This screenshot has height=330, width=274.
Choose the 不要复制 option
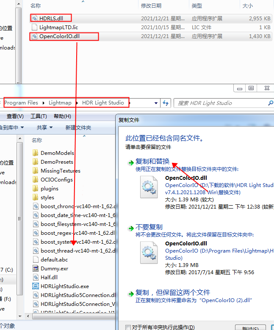[x=149, y=227]
